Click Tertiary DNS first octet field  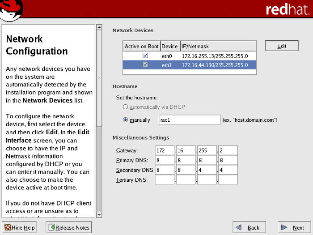coord(165,179)
